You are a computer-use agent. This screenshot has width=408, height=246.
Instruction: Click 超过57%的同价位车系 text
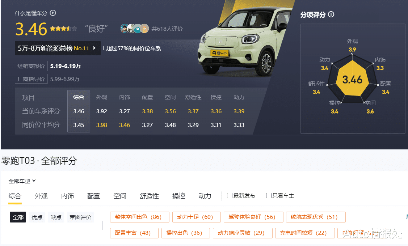point(134,48)
